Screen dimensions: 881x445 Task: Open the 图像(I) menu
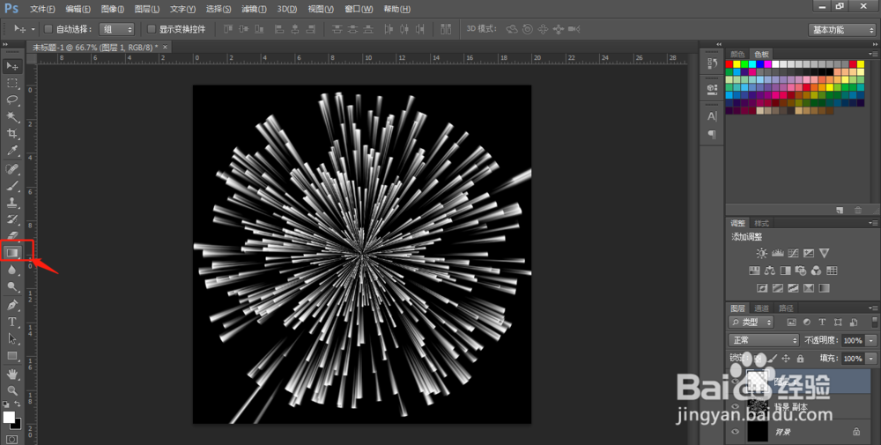(113, 9)
